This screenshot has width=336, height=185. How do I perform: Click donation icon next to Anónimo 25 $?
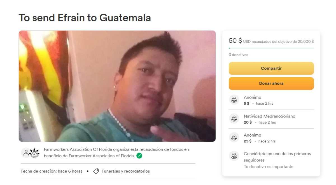[234, 137]
